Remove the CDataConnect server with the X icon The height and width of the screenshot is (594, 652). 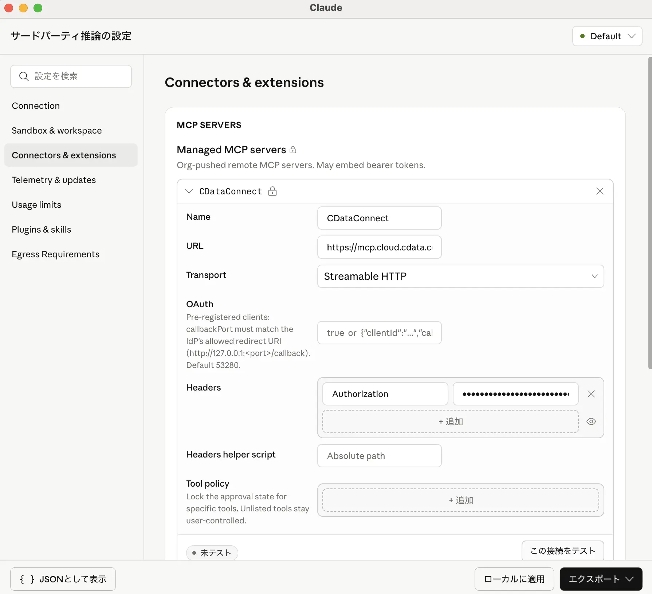click(600, 191)
